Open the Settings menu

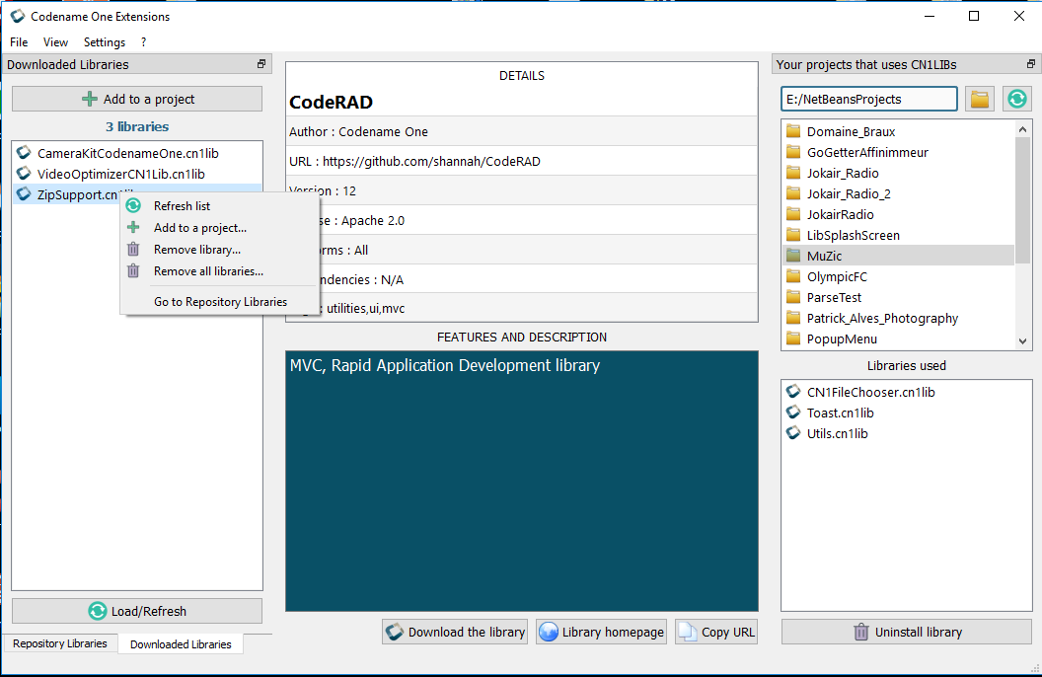[x=105, y=41]
